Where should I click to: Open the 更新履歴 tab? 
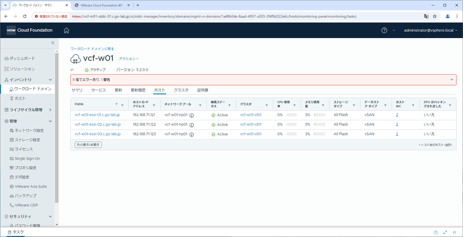click(x=138, y=90)
